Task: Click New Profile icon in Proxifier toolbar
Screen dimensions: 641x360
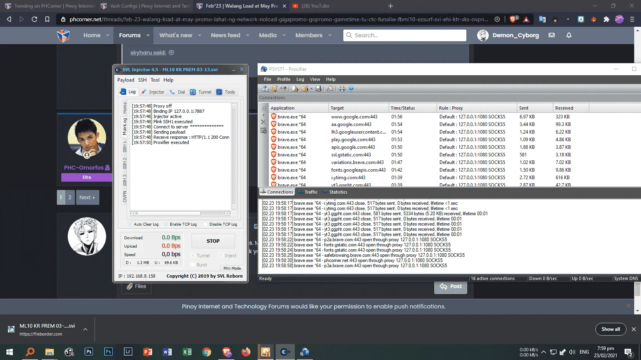Action: point(295,89)
